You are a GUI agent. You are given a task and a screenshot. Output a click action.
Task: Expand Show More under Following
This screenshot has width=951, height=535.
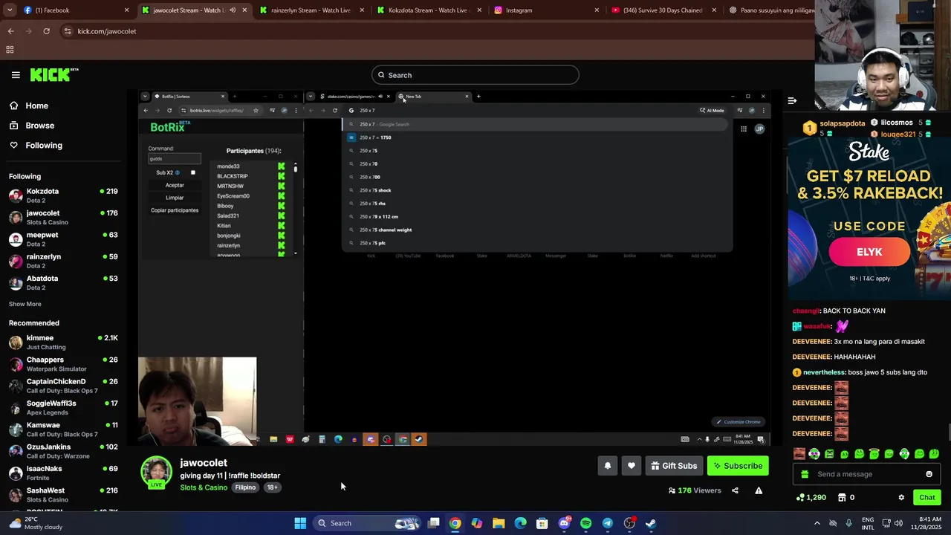tap(25, 304)
